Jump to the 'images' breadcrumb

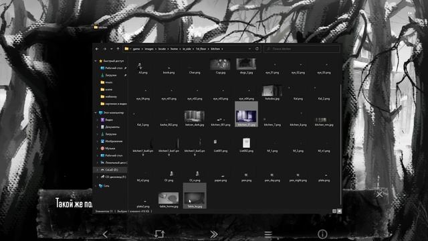pyautogui.click(x=149, y=49)
